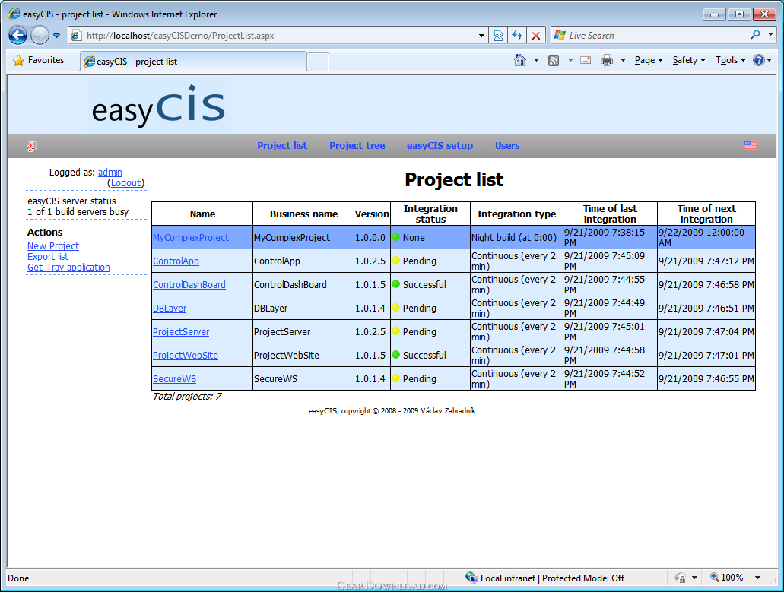The width and height of the screenshot is (784, 592).
Task: Open the Favorites star button
Action: point(39,61)
